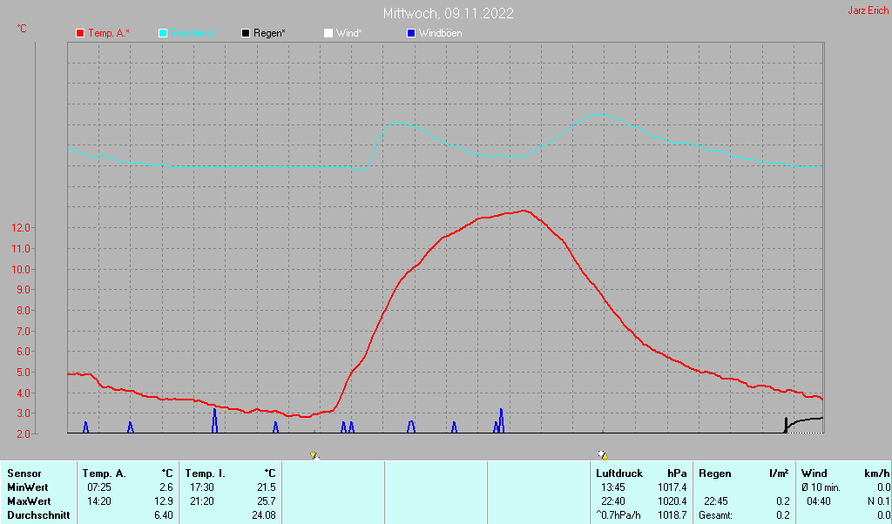Click the '2.0' axis value
Screen dimensions: 892x524
point(23,433)
